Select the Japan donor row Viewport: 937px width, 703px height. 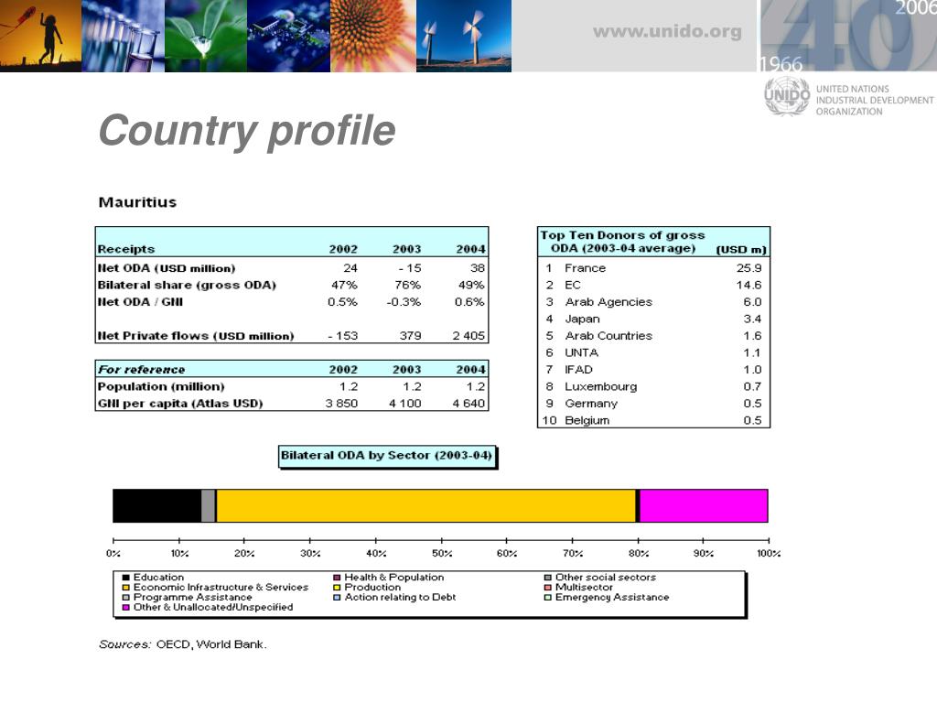[653, 319]
